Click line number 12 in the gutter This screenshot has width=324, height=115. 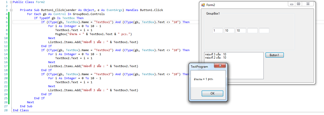[6, 46]
